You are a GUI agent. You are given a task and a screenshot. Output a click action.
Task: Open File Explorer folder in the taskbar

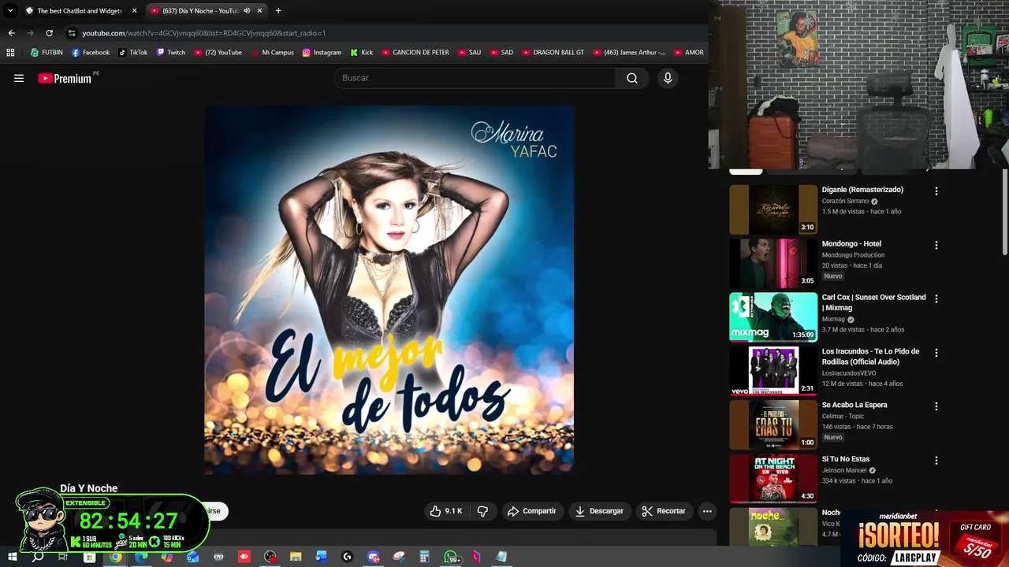coord(296,557)
